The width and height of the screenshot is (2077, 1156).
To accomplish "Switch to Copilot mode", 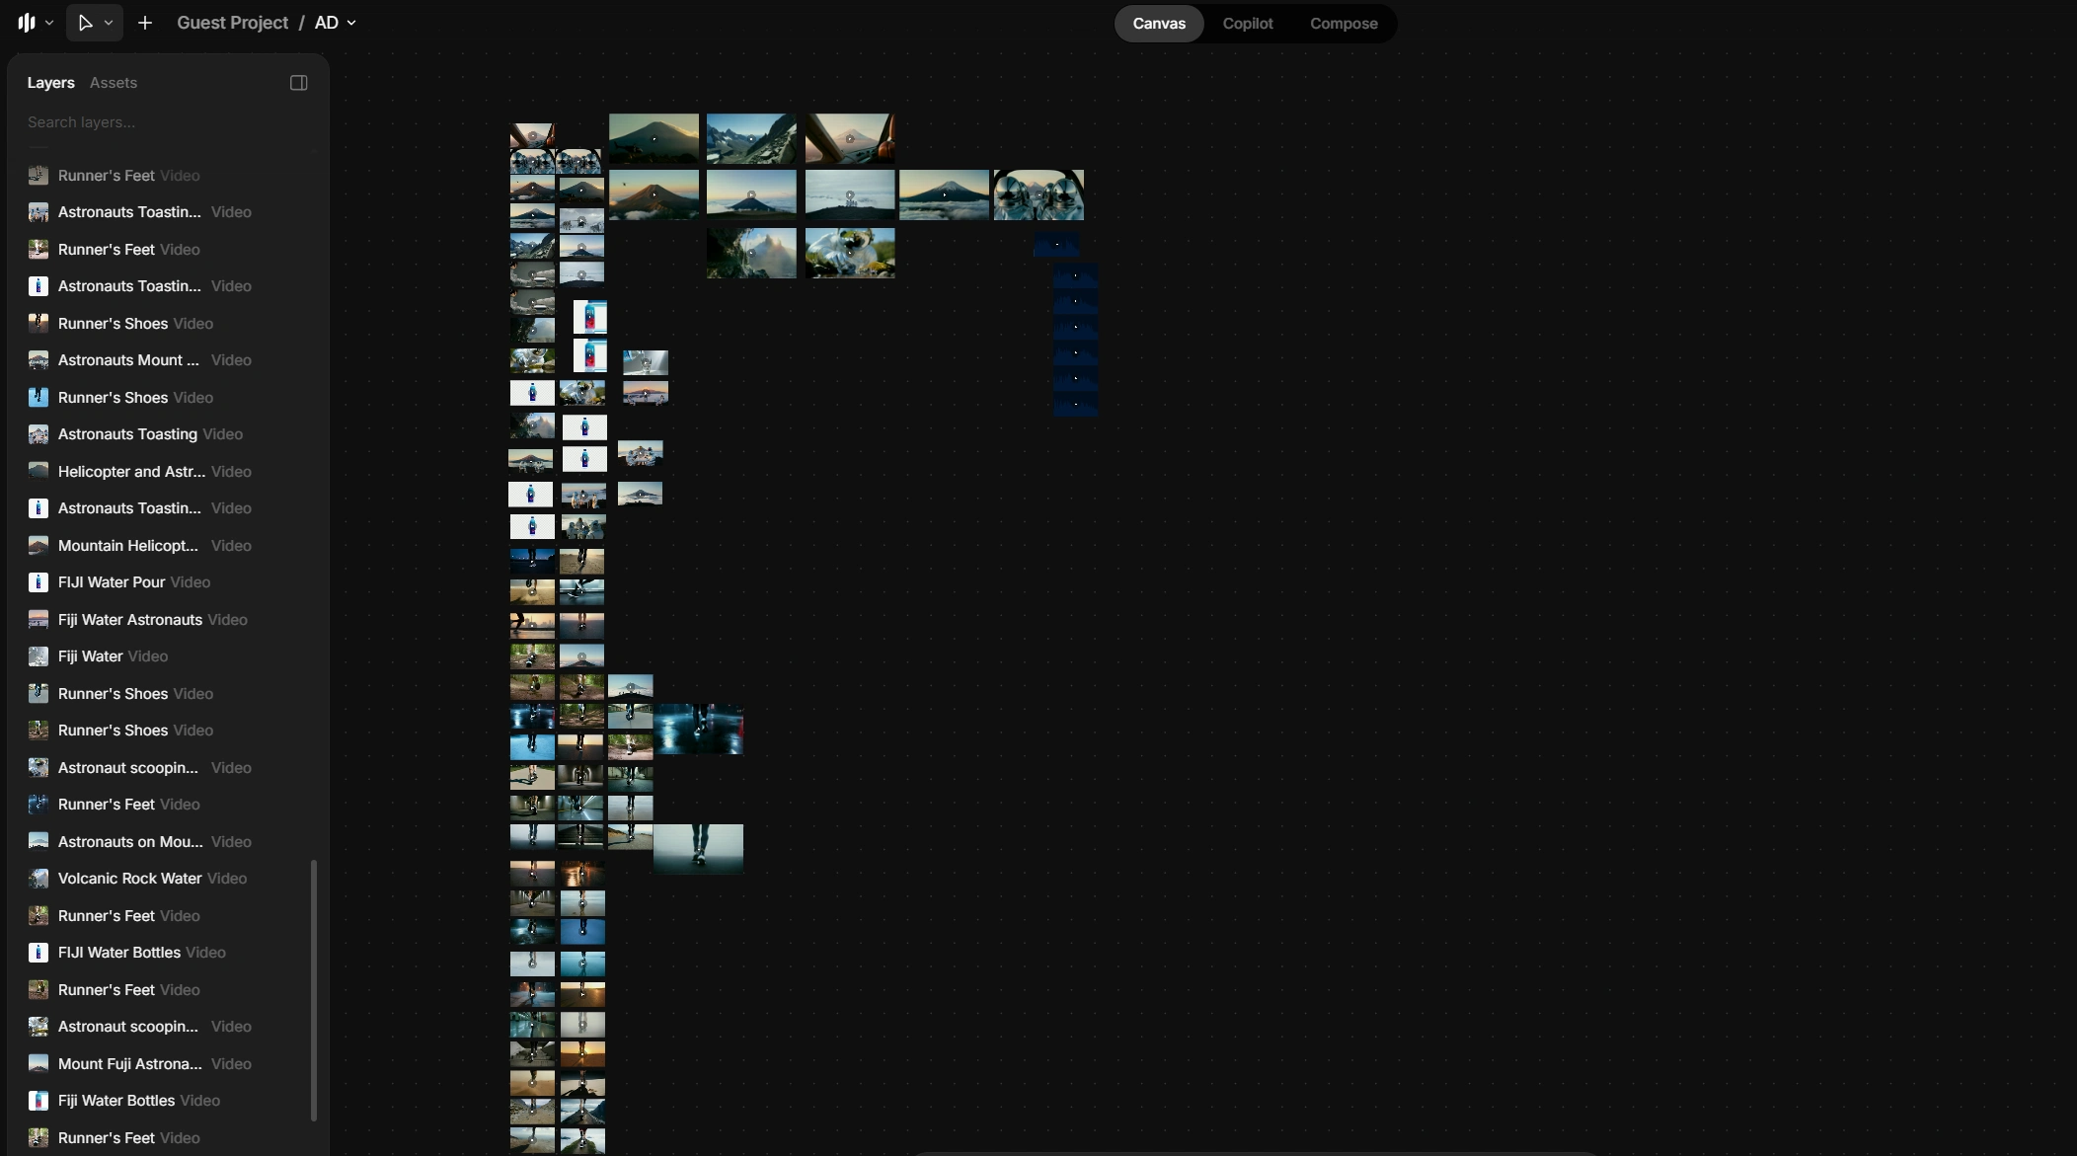I will point(1247,24).
